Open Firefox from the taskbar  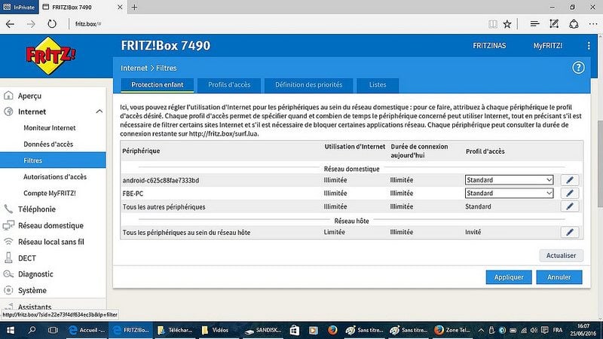pyautogui.click(x=332, y=330)
